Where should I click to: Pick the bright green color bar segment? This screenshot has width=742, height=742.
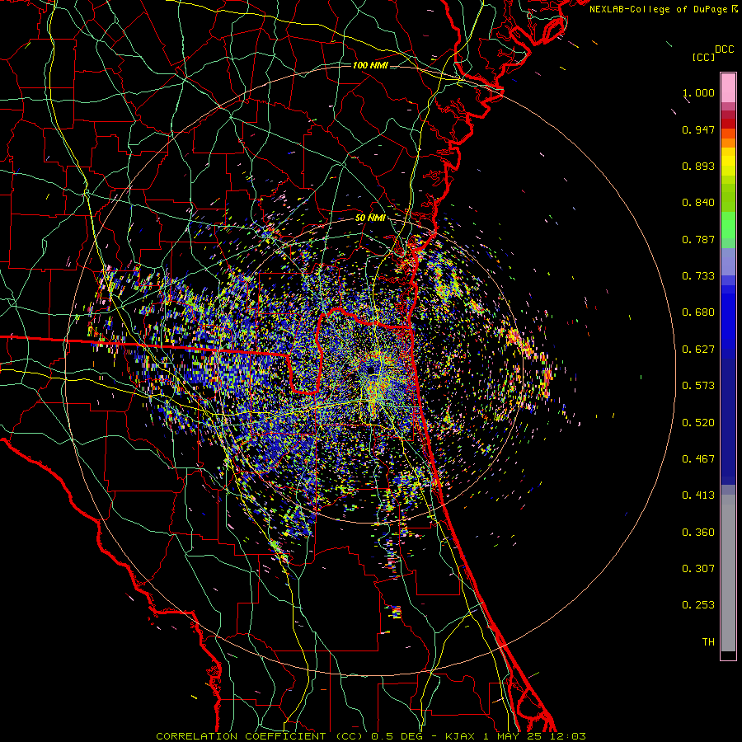(728, 224)
